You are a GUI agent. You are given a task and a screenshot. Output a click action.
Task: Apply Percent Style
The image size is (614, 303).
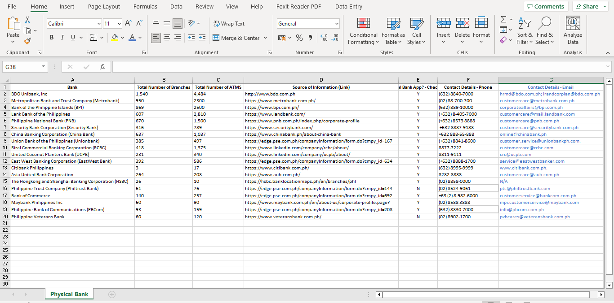pos(299,38)
